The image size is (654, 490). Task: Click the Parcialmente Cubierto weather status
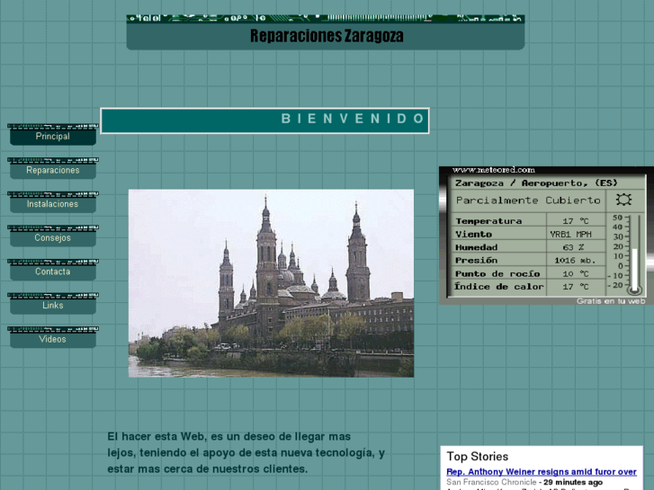click(x=527, y=200)
